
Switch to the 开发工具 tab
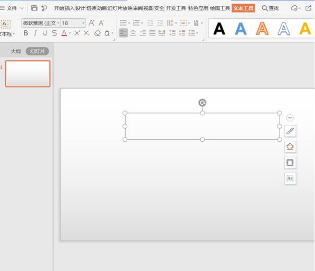(x=176, y=8)
